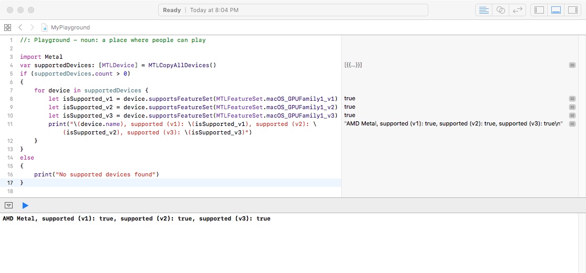
Task: Collapse the console using the disclosure button
Action: pos(9,205)
